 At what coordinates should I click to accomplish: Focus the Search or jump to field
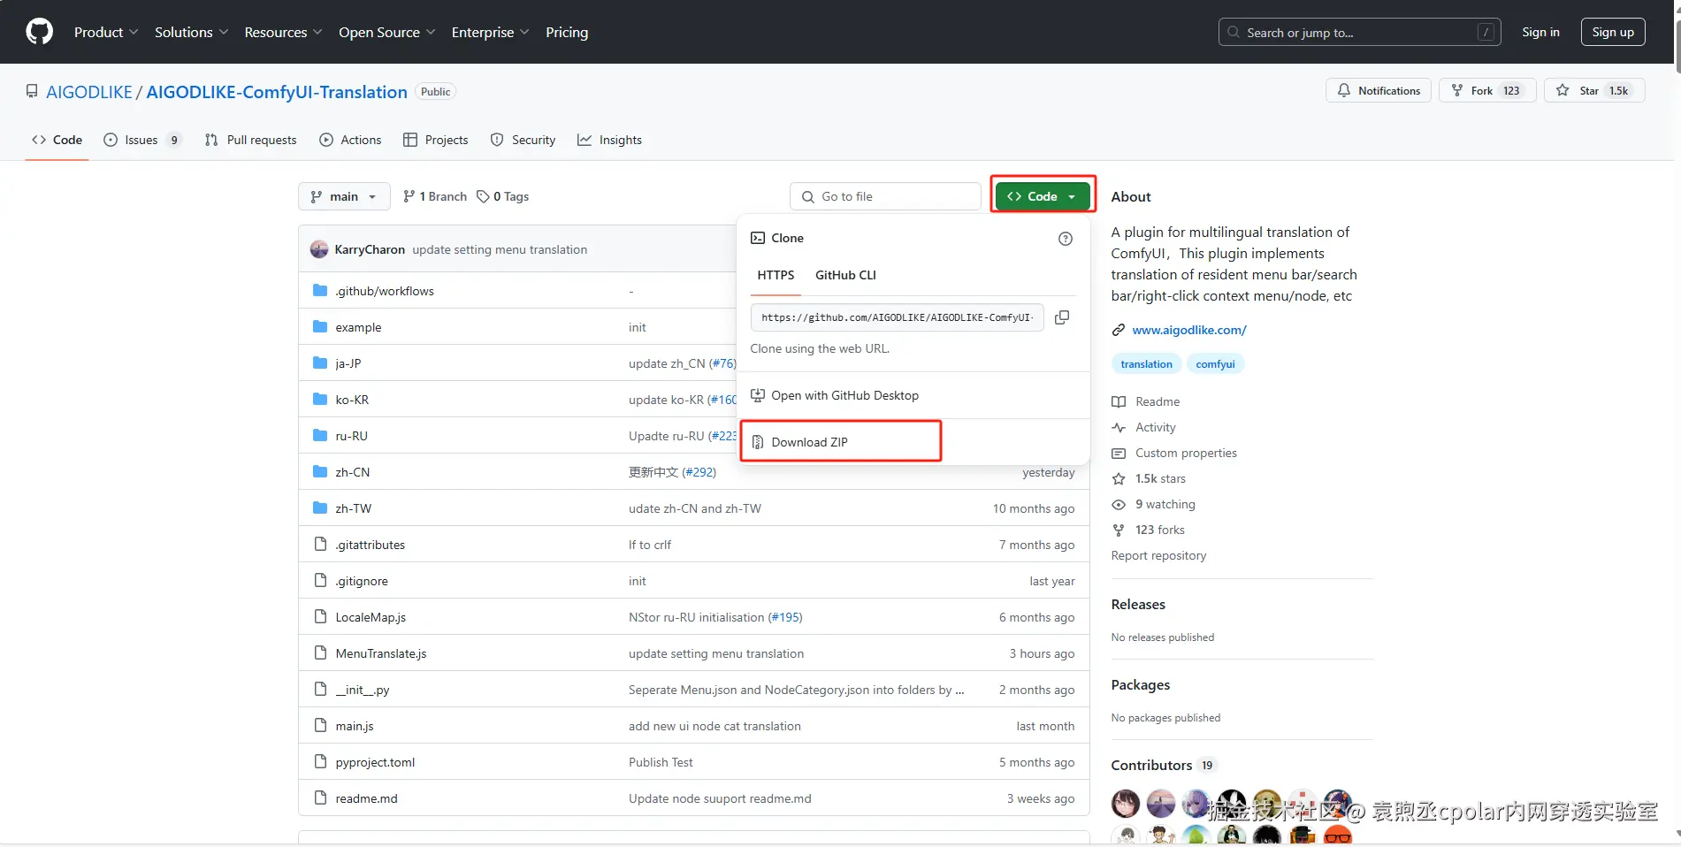pos(1360,32)
